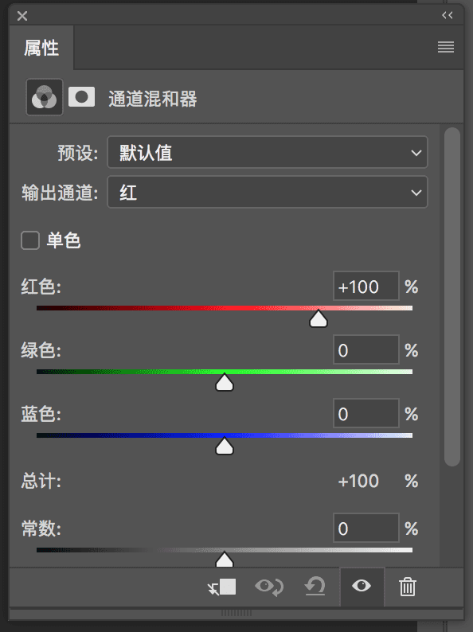Collapse the panel with double-arrow icon
The height and width of the screenshot is (632, 473).
pos(448,15)
